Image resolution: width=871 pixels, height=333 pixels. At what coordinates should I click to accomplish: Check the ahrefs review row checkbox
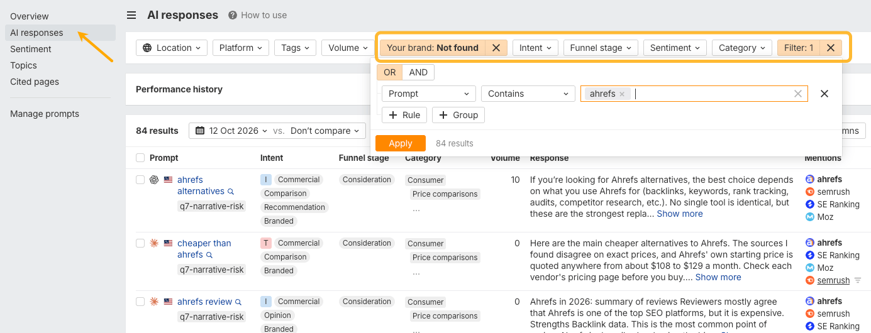[140, 302]
